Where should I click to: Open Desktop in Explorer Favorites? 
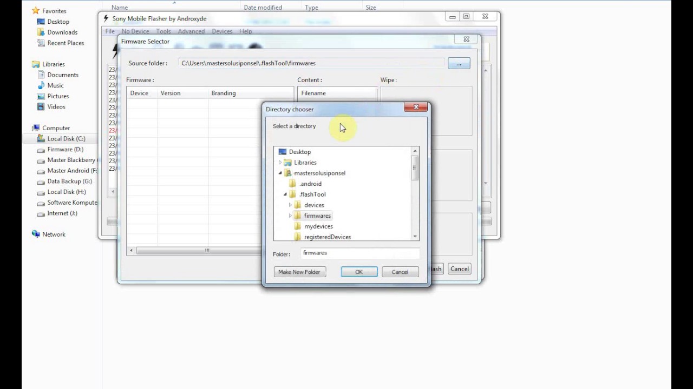click(58, 22)
